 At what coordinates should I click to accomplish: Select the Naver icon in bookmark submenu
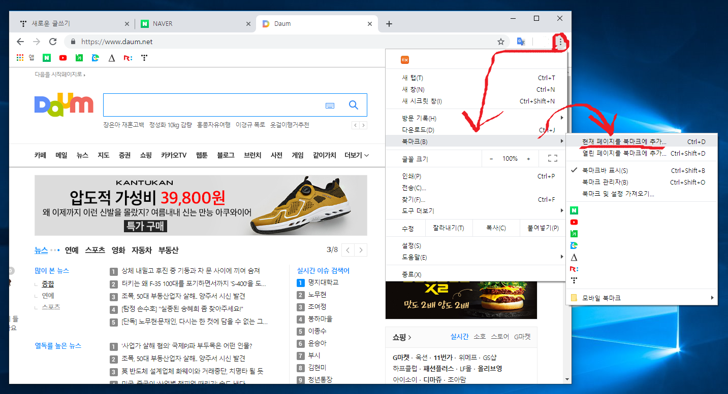point(574,210)
